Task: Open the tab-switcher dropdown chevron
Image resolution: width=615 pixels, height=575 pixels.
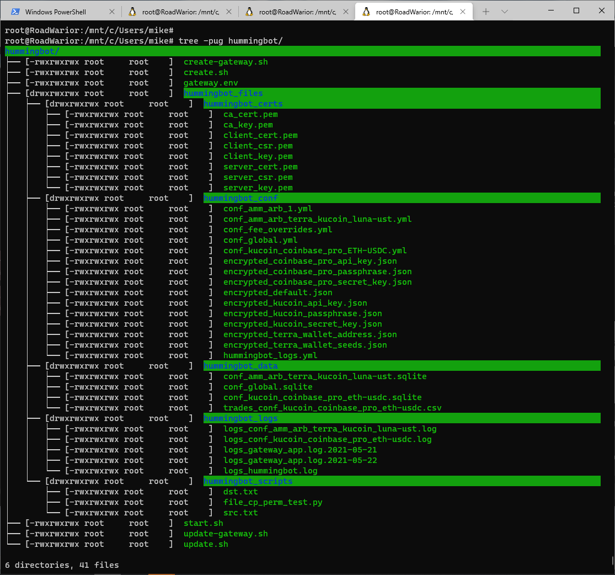Action: point(505,10)
